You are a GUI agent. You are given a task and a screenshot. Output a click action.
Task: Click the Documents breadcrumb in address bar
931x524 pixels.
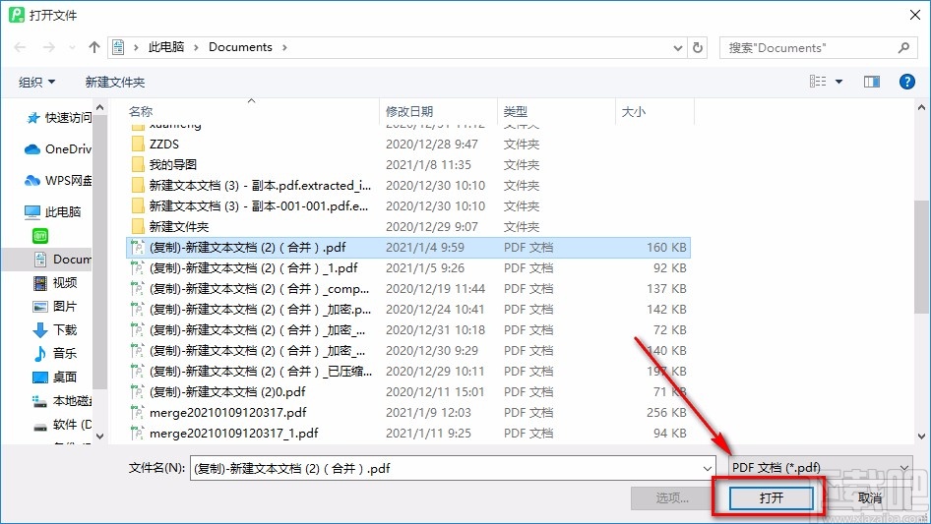point(240,47)
